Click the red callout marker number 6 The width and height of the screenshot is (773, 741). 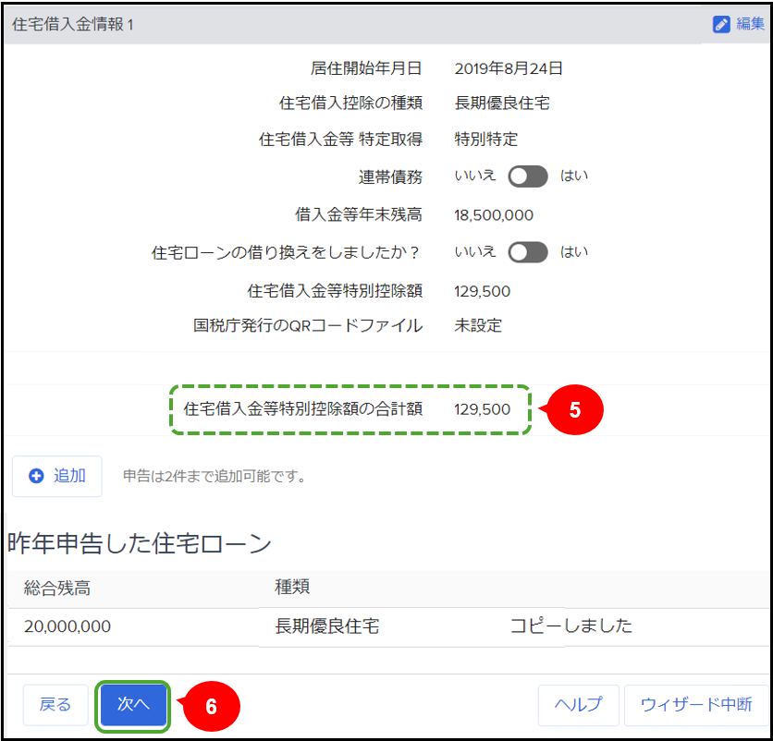point(211,706)
